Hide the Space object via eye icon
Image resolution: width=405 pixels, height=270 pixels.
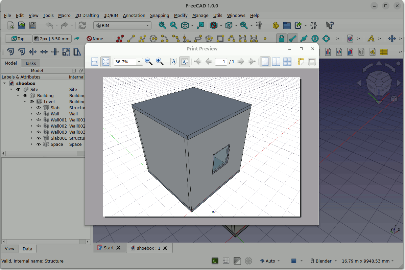(x=39, y=144)
